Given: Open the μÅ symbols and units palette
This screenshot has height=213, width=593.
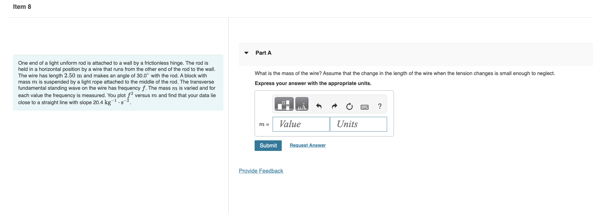Looking at the screenshot, I should click(x=302, y=104).
